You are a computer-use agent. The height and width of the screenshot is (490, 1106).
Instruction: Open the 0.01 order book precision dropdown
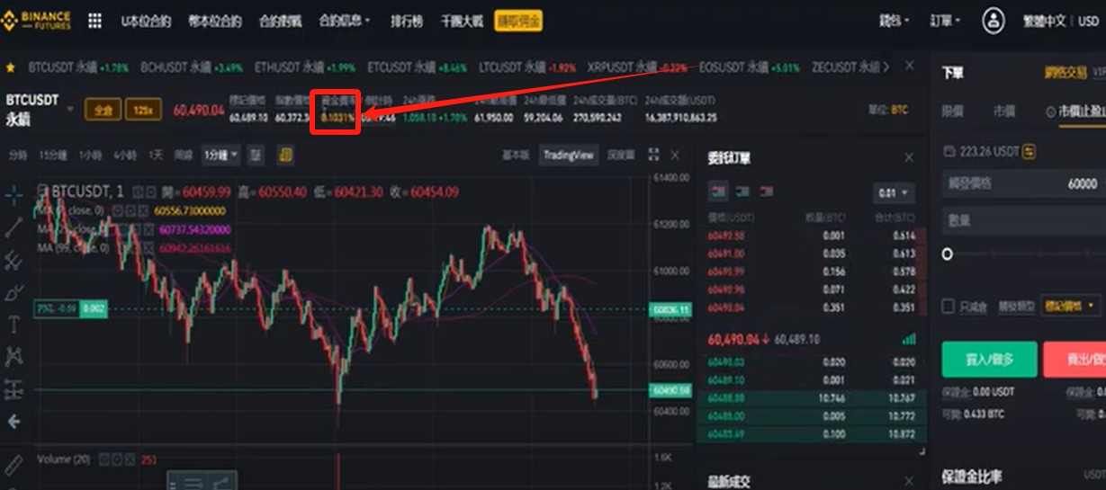point(894,192)
